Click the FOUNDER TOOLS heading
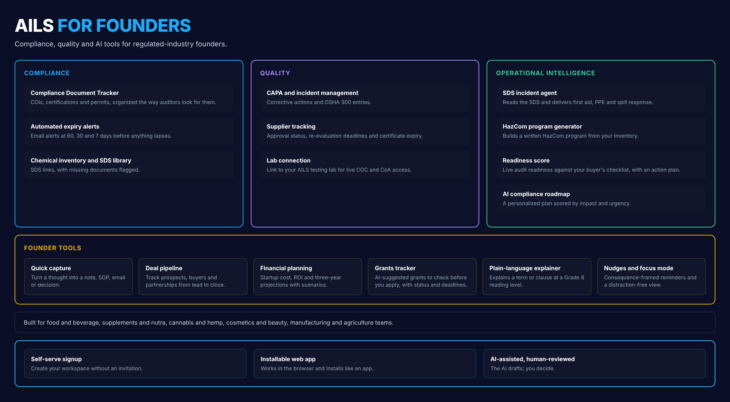Image resolution: width=730 pixels, height=402 pixels. [x=53, y=248]
